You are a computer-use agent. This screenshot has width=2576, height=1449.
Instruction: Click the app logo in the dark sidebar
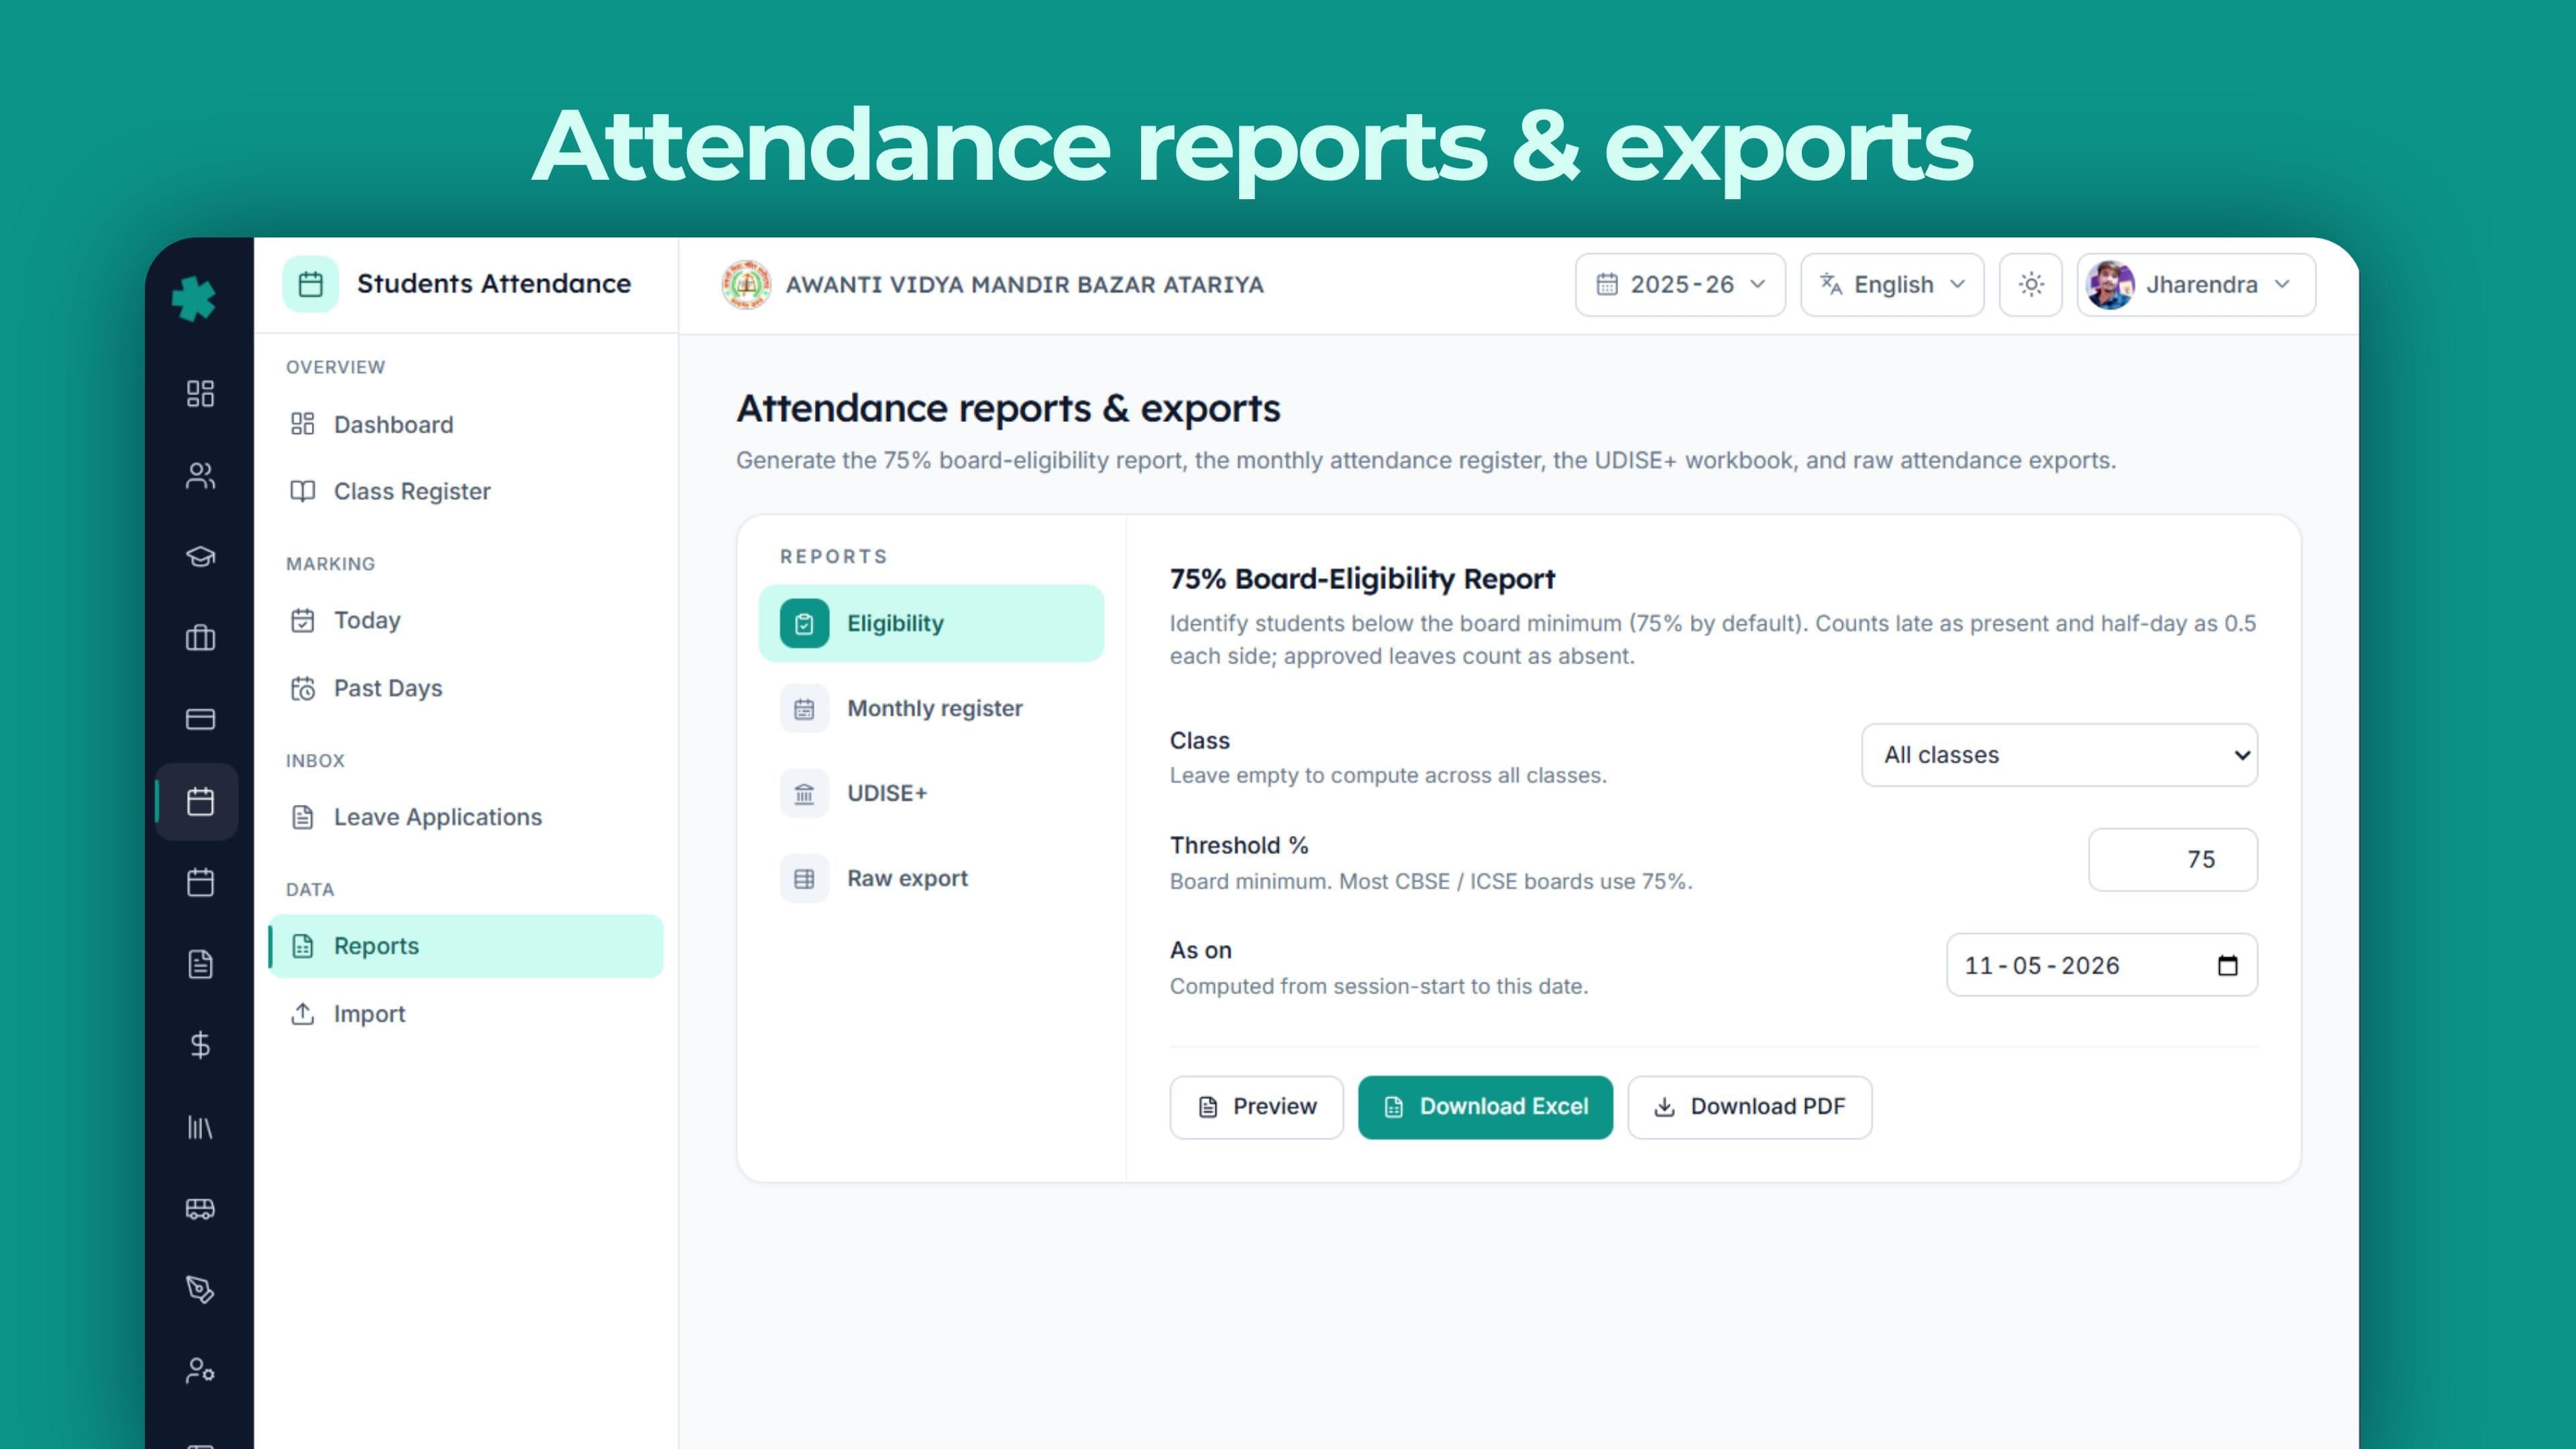[194, 298]
